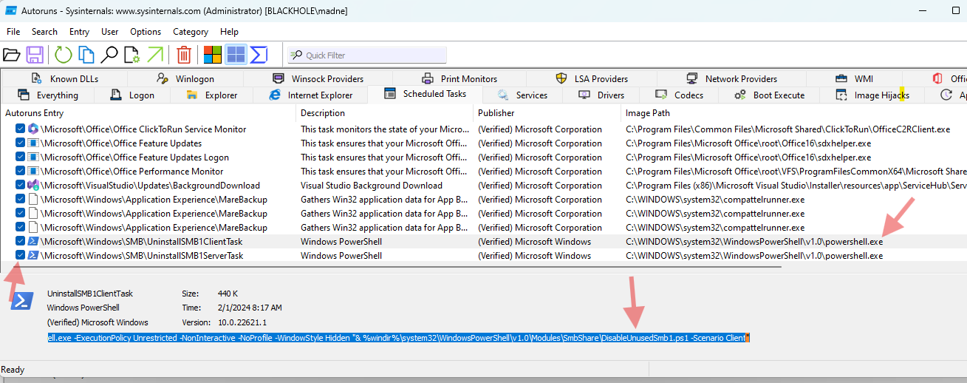Viewport: 967px width, 383px height.
Task: Click the Autoruns app icon in title bar
Action: tap(11, 10)
